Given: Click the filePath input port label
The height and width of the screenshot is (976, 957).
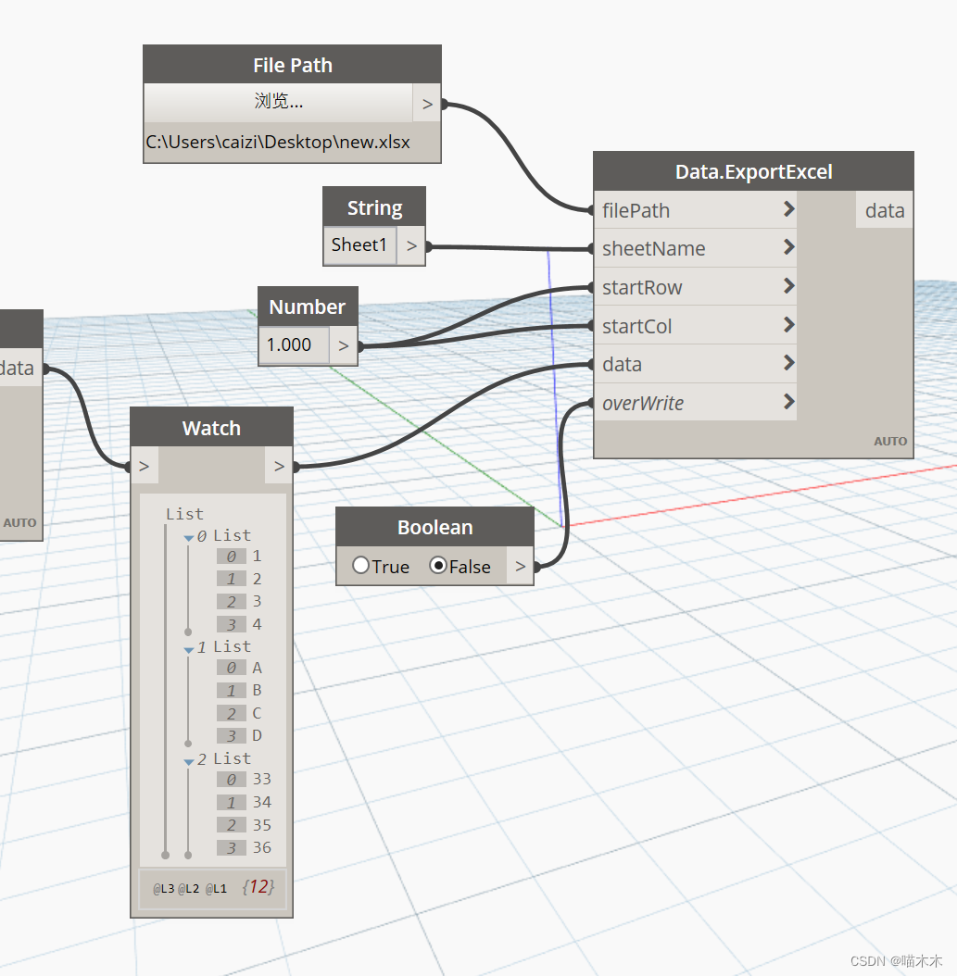Looking at the screenshot, I should (x=636, y=211).
